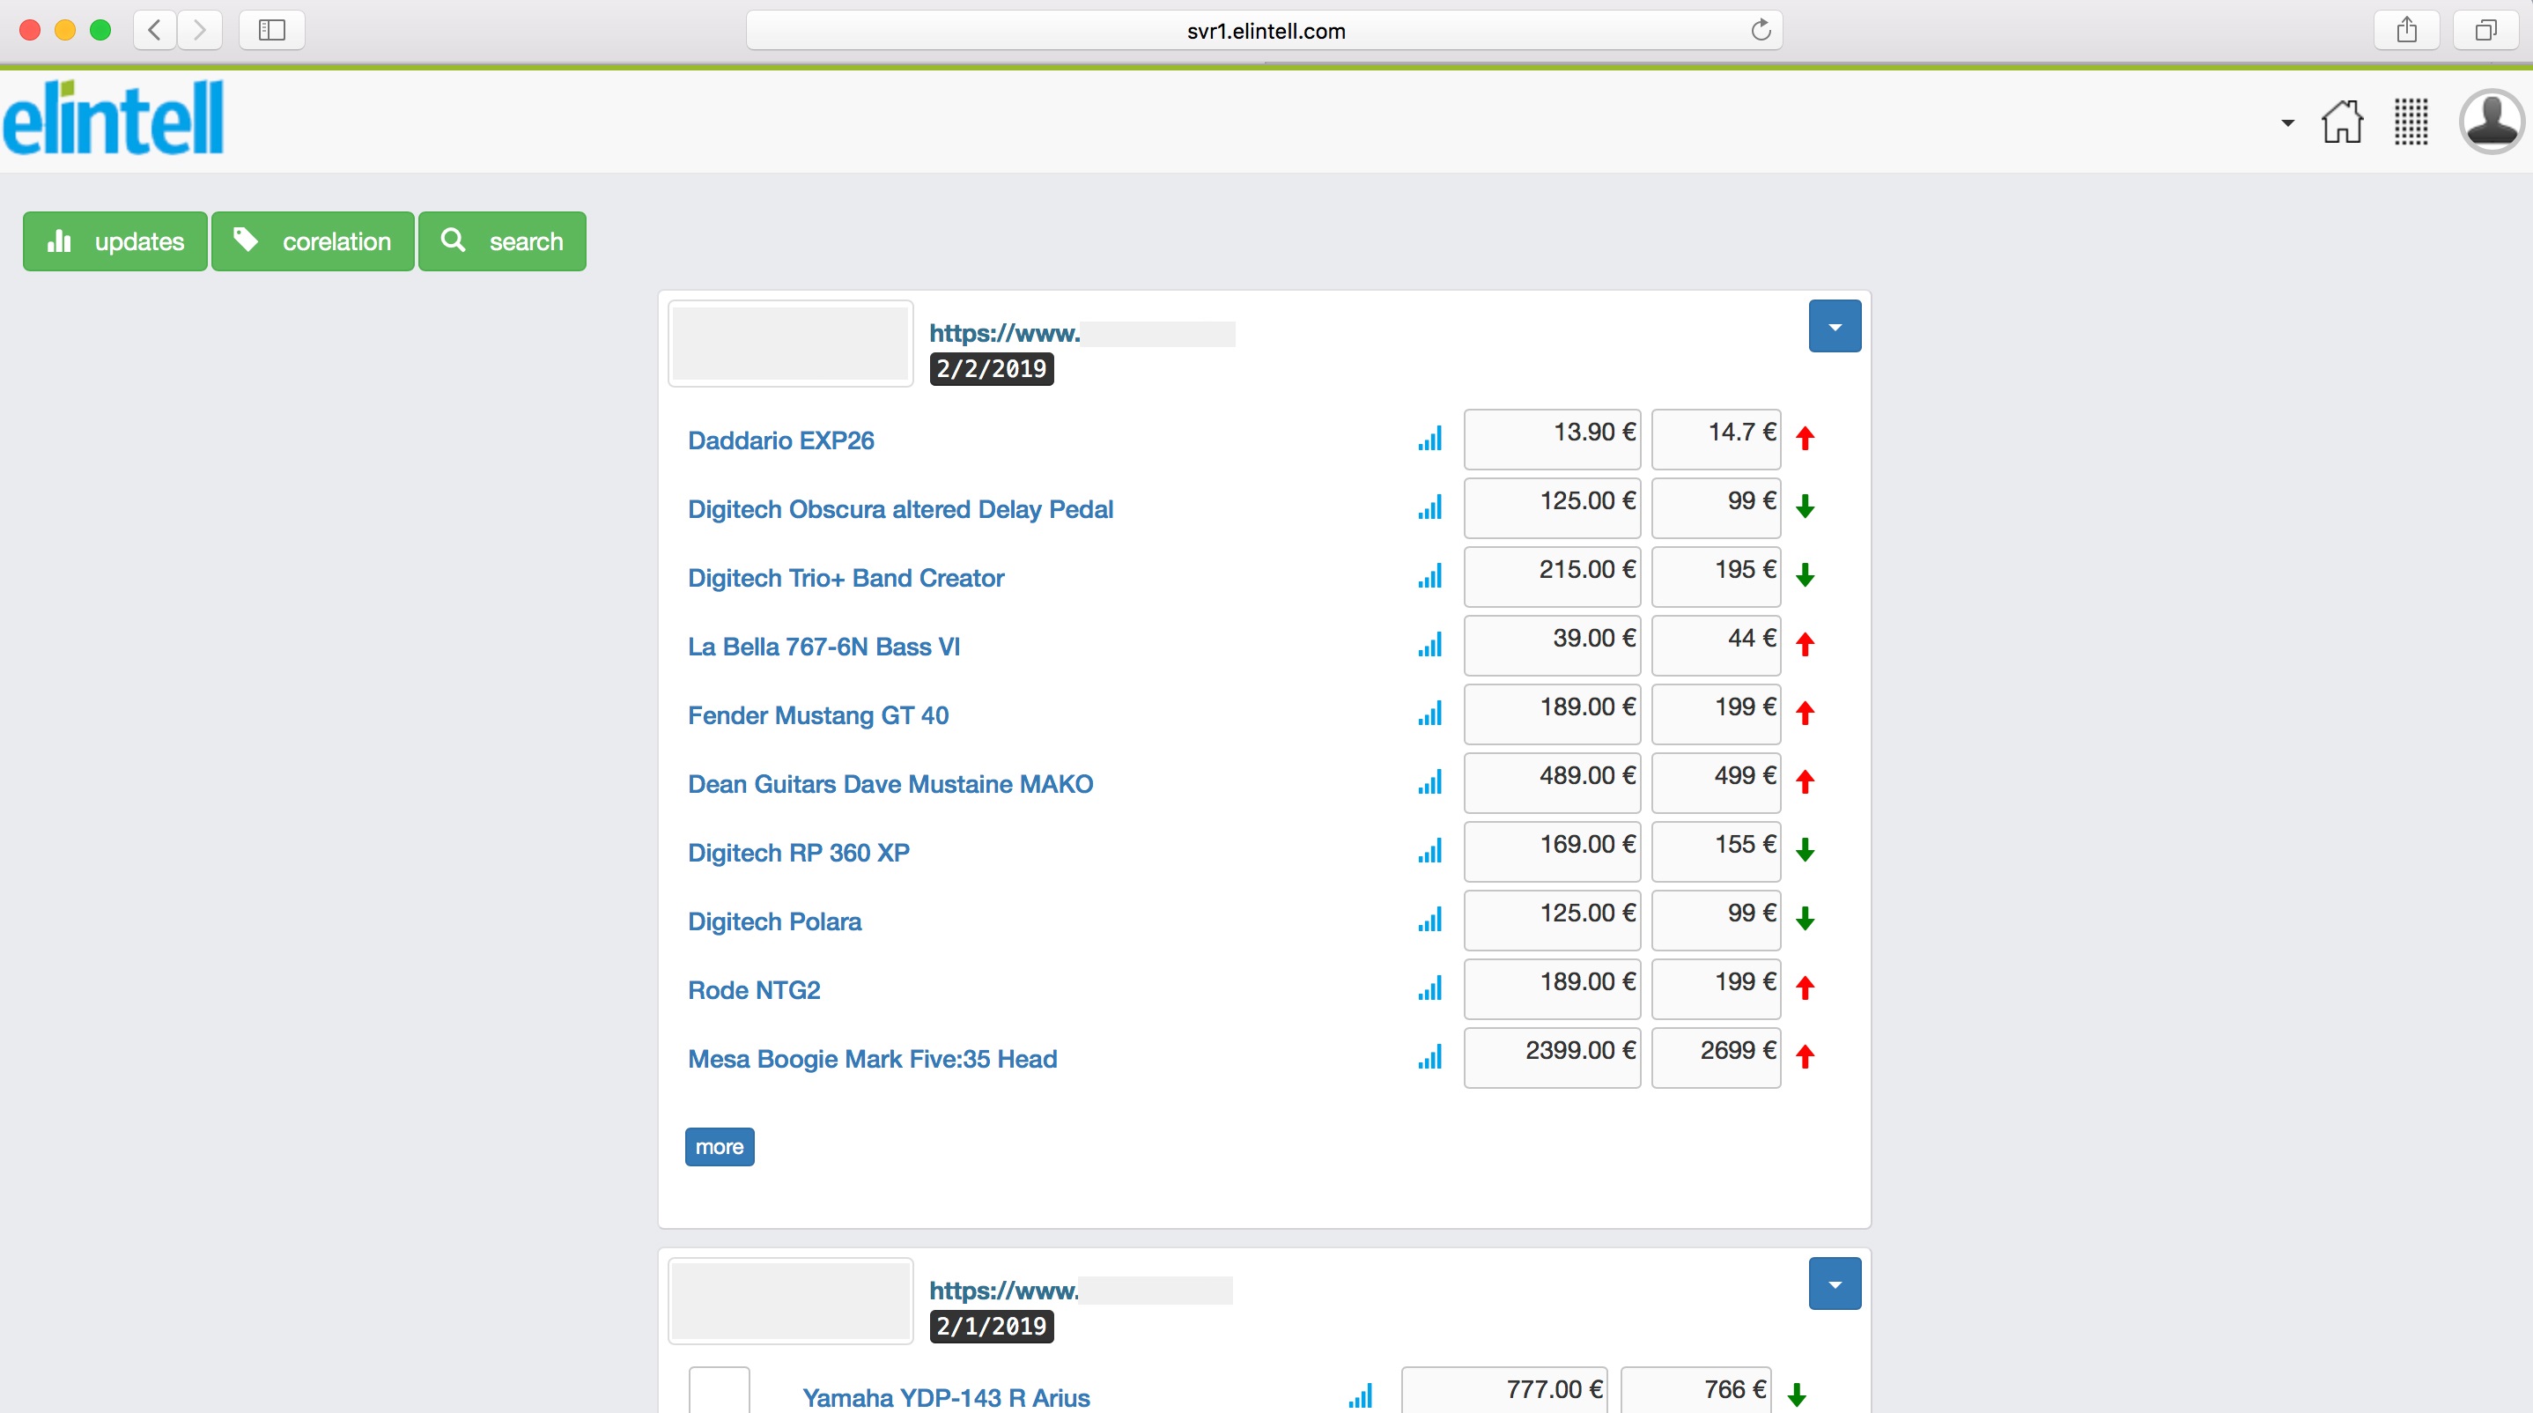Click the site thumbnail on the 2/1/2019 card
Image resolution: width=2533 pixels, height=1413 pixels.
click(791, 1301)
